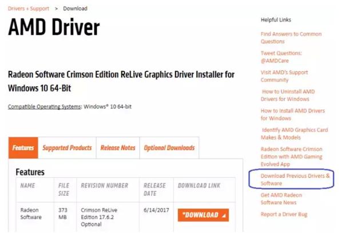Viewport: 346px width, 245px height.
Task: Click the orange DOWNLOAD button
Action: (x=203, y=215)
